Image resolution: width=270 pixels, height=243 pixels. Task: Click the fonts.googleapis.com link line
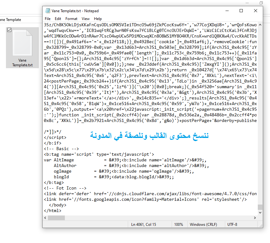(x=145, y=199)
